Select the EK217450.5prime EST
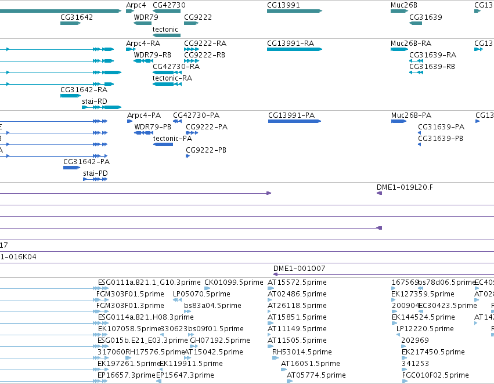Screen dimensions: 494x384 [x=405, y=358]
